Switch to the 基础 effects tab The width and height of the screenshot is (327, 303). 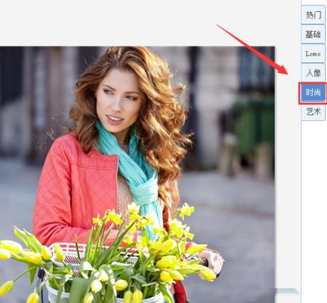click(x=313, y=34)
